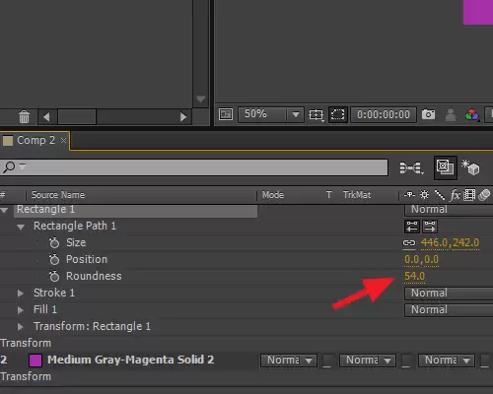Click the trash delete icon in project panel

pyautogui.click(x=24, y=117)
